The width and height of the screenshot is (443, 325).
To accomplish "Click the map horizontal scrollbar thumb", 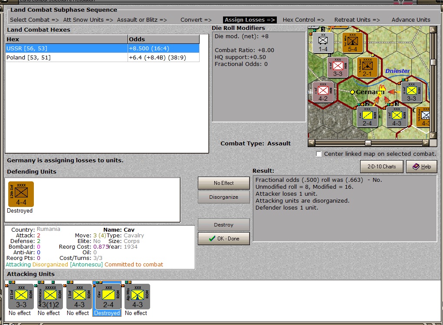I will [x=368, y=143].
